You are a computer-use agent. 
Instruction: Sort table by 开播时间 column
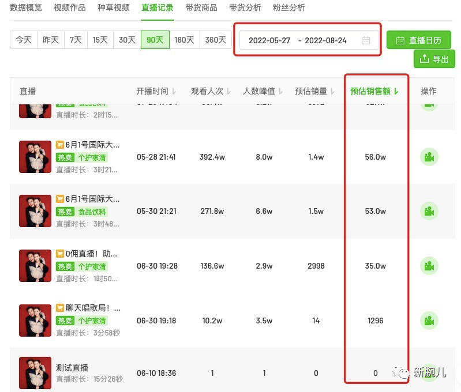[174, 92]
